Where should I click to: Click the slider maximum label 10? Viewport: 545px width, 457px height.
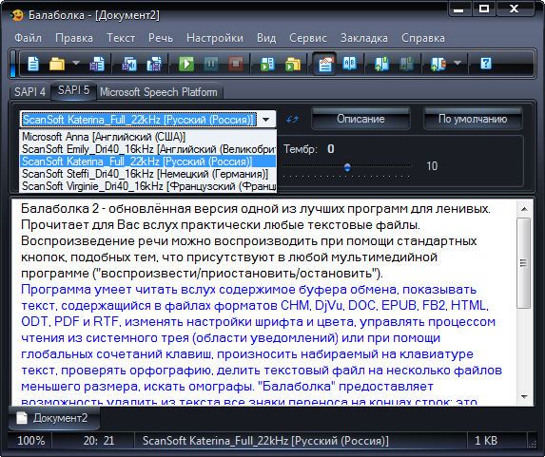tap(432, 166)
